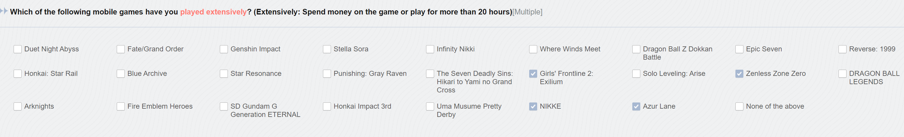This screenshot has height=137, width=904.
Task: Check Reverse: 1999 checkbox
Action: tap(843, 49)
